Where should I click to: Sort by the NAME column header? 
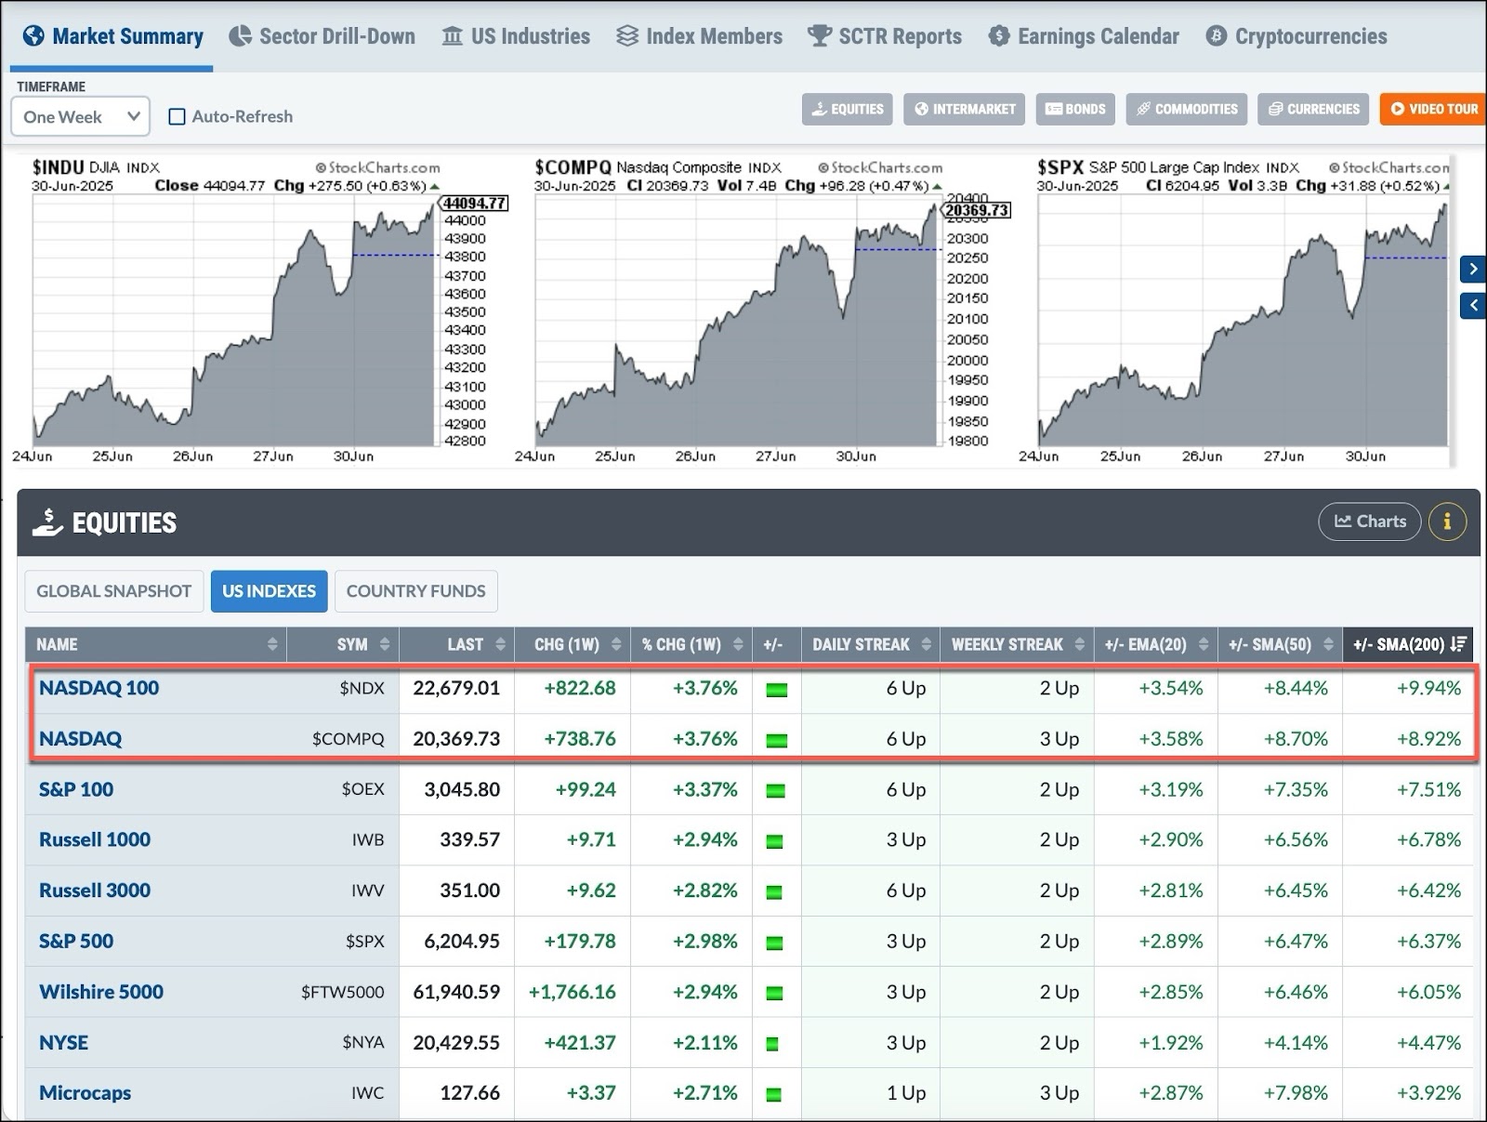[156, 644]
